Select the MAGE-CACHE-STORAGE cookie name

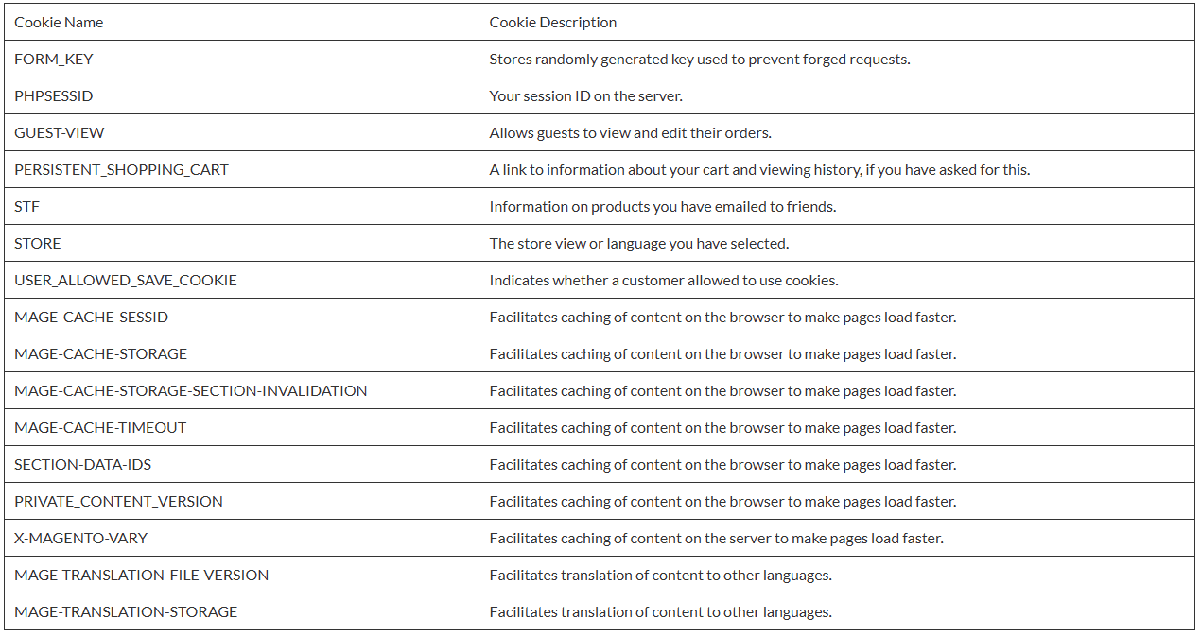click(x=100, y=353)
